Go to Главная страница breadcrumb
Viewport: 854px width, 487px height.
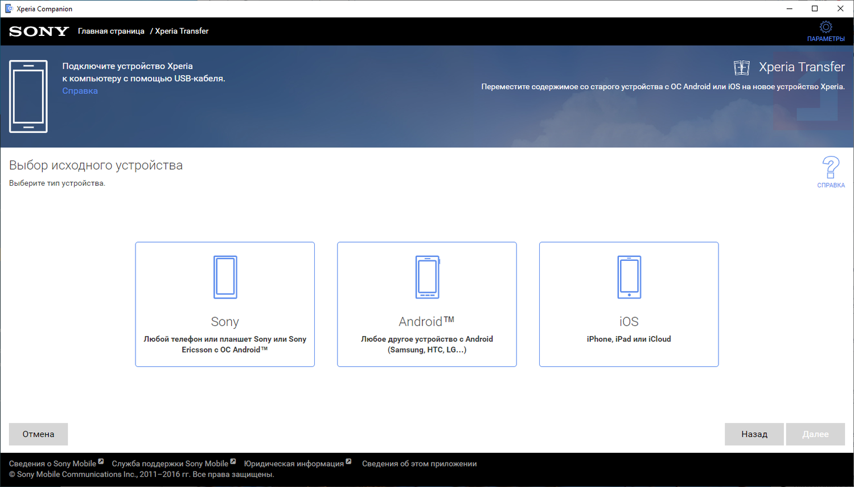point(111,31)
